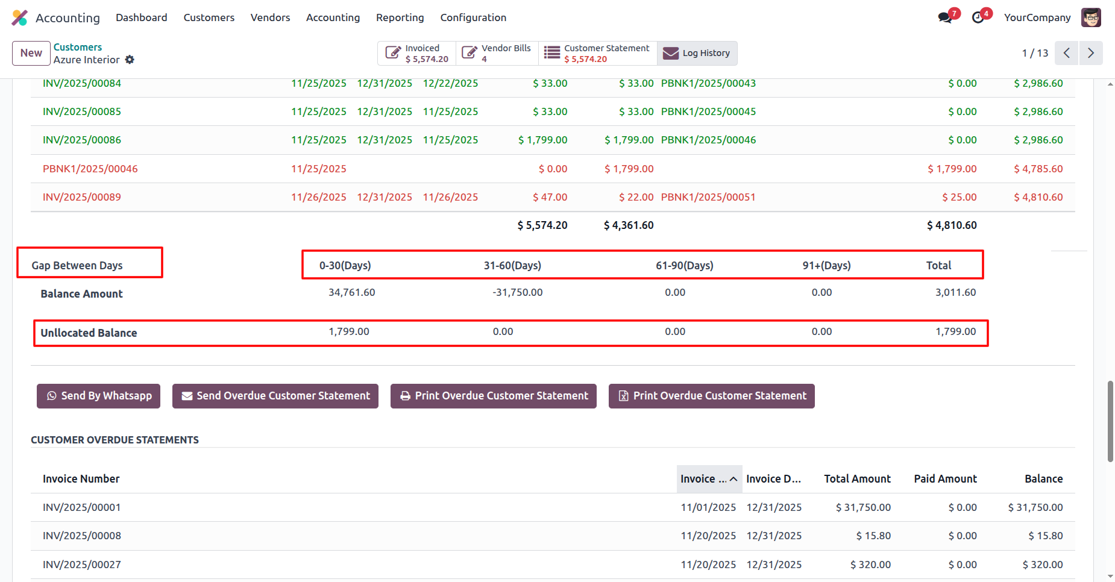Open the activities clock icon

point(978,17)
